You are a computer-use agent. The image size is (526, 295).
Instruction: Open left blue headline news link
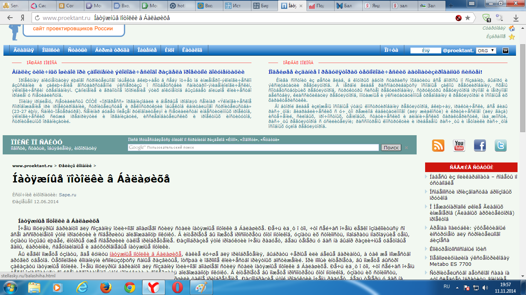[x=128, y=72]
